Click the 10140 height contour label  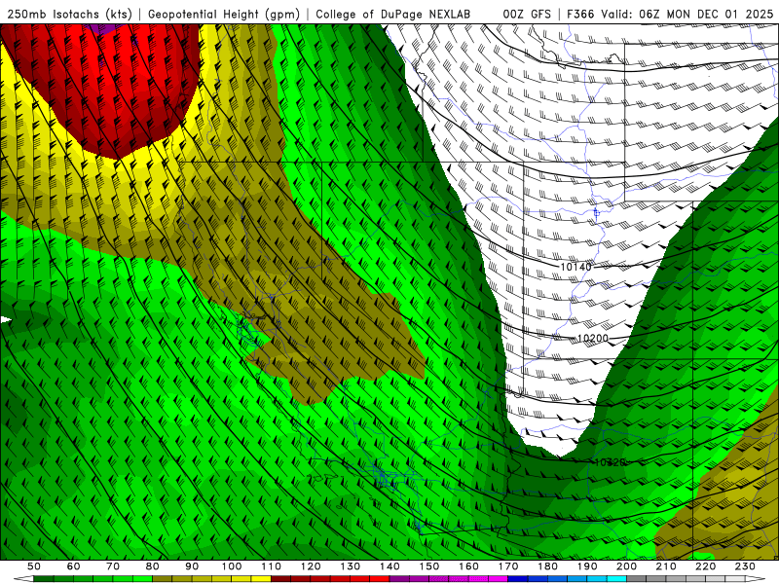[575, 267]
